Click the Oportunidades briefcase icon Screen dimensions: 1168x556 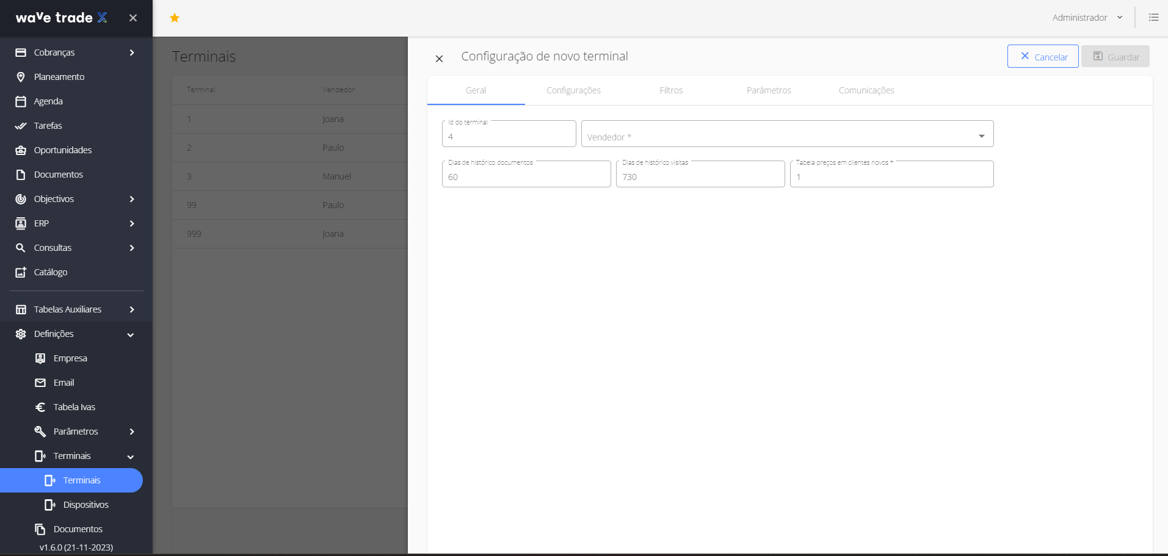coord(21,150)
